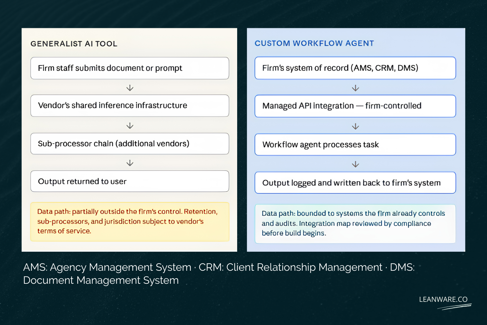Select 'Output returned to user' box

[x=130, y=181]
